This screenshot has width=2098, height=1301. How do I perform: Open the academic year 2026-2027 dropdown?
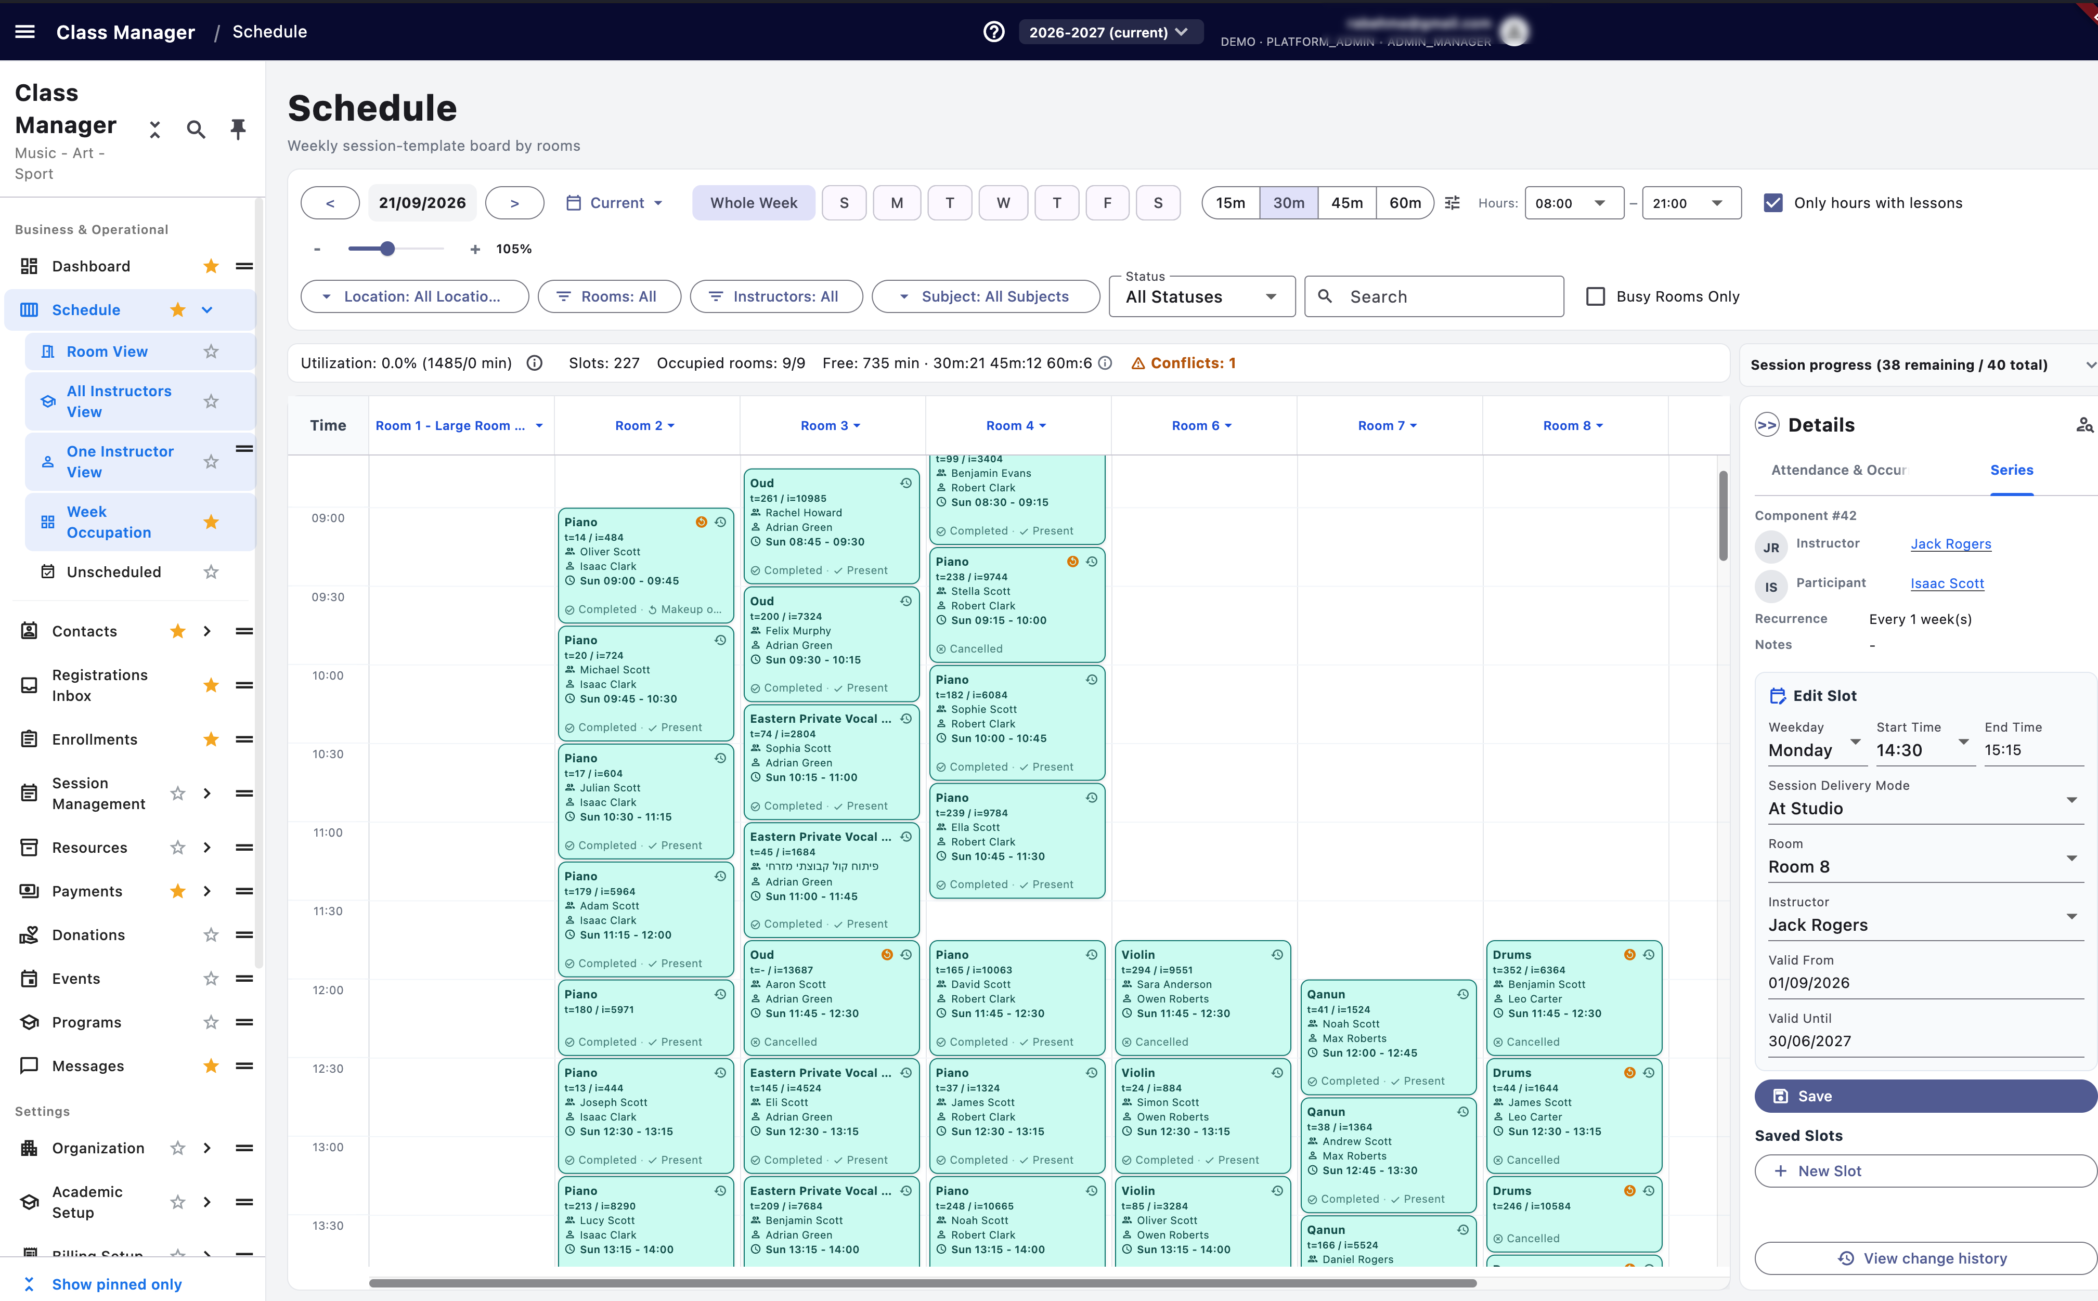[1109, 32]
